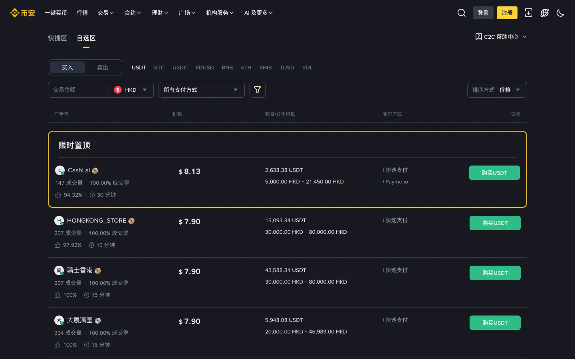This screenshot has width=575, height=359.
Task: Open 排序方式 价格 sort dropdown
Action: [x=497, y=90]
